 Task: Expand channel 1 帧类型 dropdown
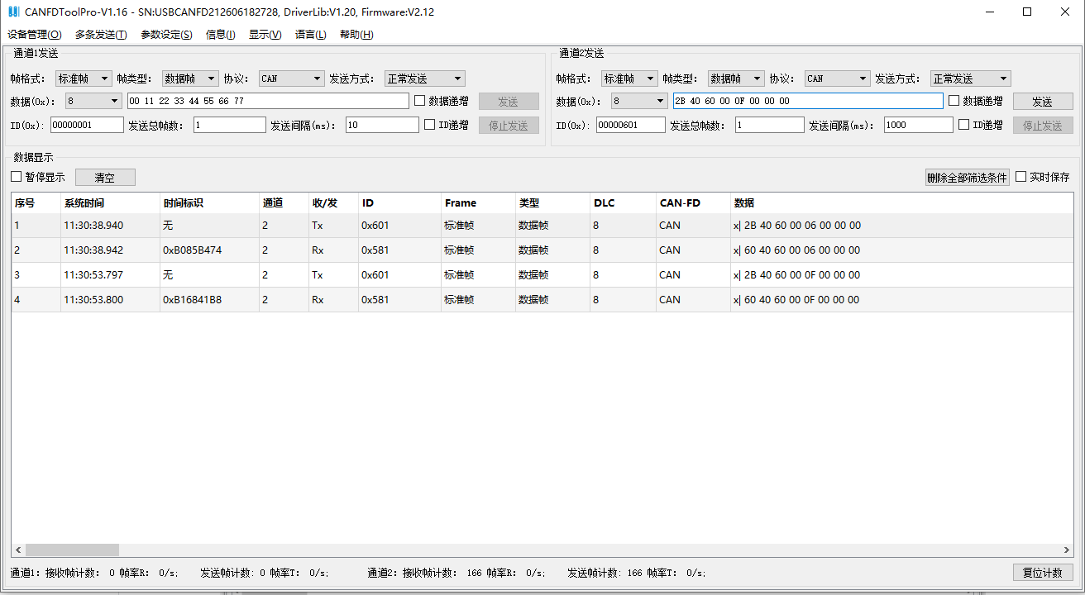[x=190, y=79]
